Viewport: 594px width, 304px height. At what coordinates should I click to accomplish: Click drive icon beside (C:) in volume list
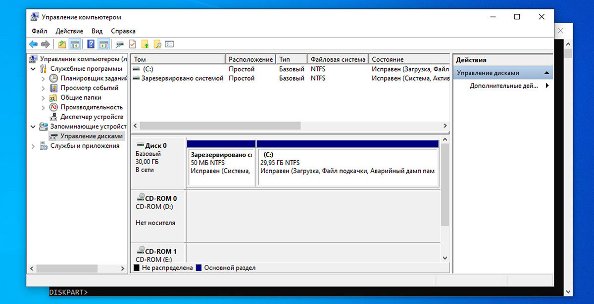click(x=136, y=69)
